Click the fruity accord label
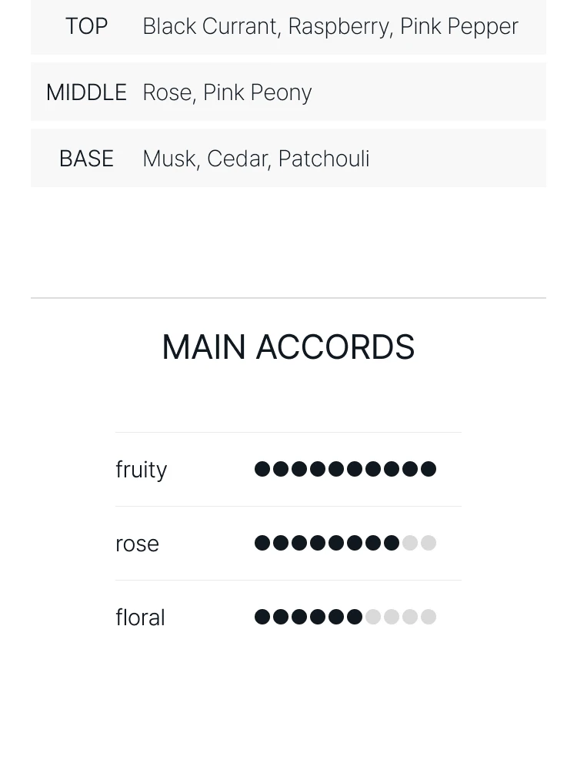 [x=142, y=470]
